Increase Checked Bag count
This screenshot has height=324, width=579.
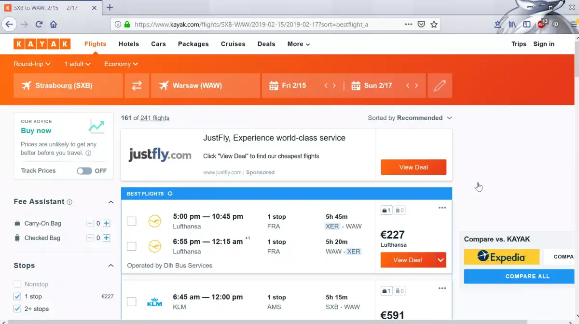tap(107, 238)
